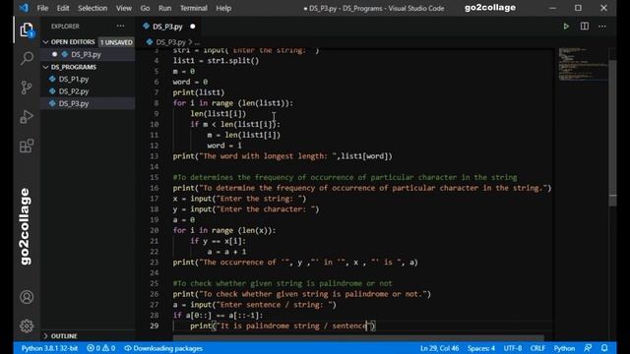Change language mode via Python
The image size is (630, 354).
click(564, 348)
